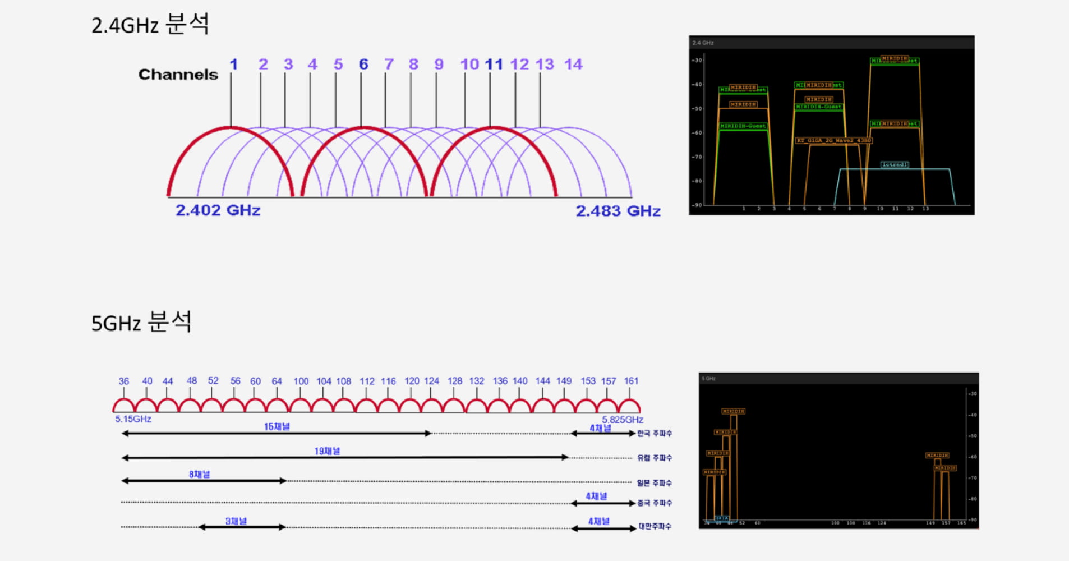This screenshot has height=561, width=1069.
Task: Click the "2.4 GHz" spectrum graph title
Action: (x=703, y=43)
